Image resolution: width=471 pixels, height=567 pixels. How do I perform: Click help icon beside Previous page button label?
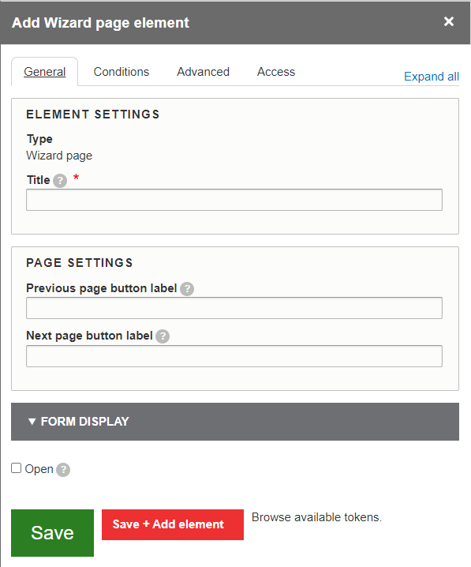coord(187,289)
